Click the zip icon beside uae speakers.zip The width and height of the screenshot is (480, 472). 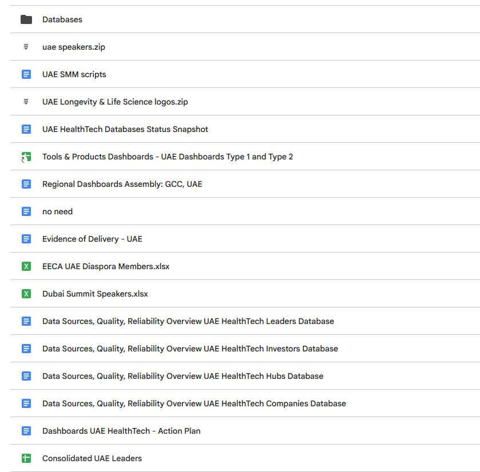point(26,47)
